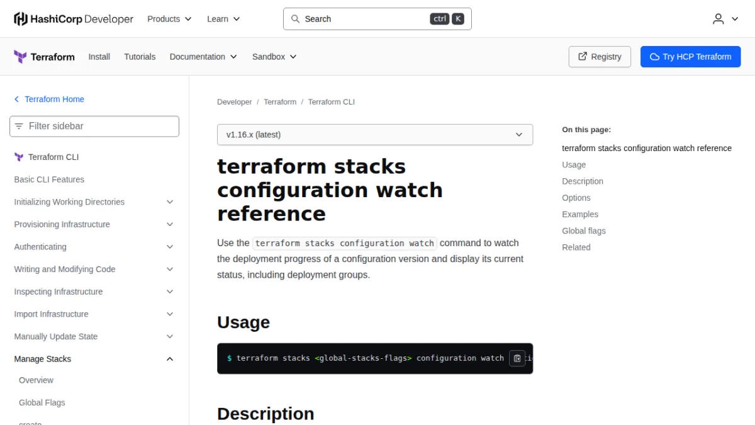
Task: Expand the Authenticating section
Action: click(x=94, y=247)
